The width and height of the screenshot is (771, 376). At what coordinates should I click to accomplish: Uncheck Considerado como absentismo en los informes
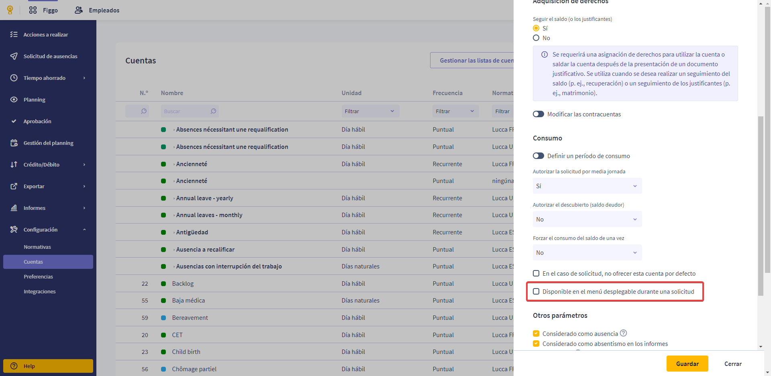[536, 343]
